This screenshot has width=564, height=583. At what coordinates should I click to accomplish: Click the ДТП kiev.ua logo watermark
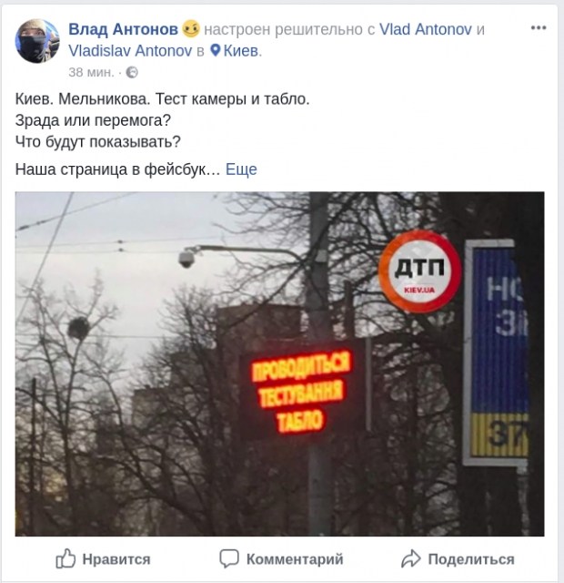(x=420, y=271)
